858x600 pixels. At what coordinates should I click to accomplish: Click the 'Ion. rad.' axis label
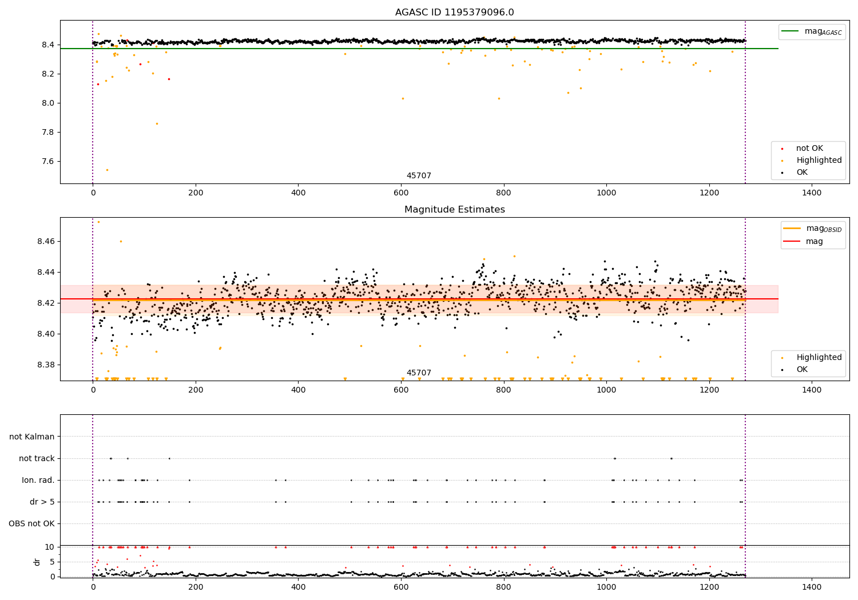pos(38,481)
